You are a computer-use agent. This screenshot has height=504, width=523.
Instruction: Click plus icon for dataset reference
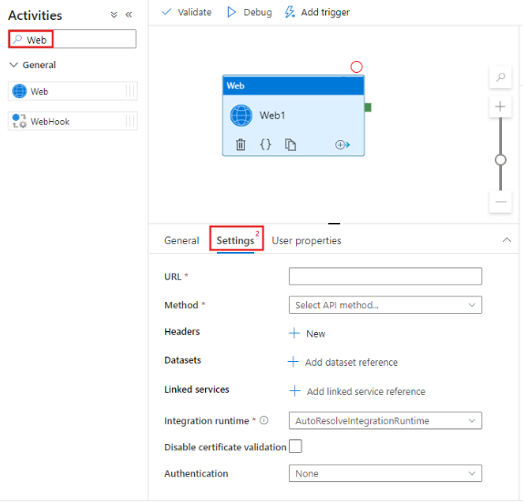293,362
